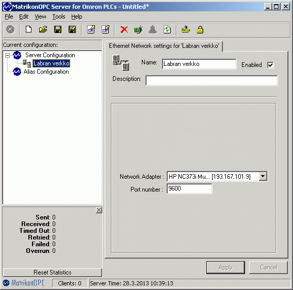Click the Apply button
Screen dimensions: 293x290
point(225,267)
